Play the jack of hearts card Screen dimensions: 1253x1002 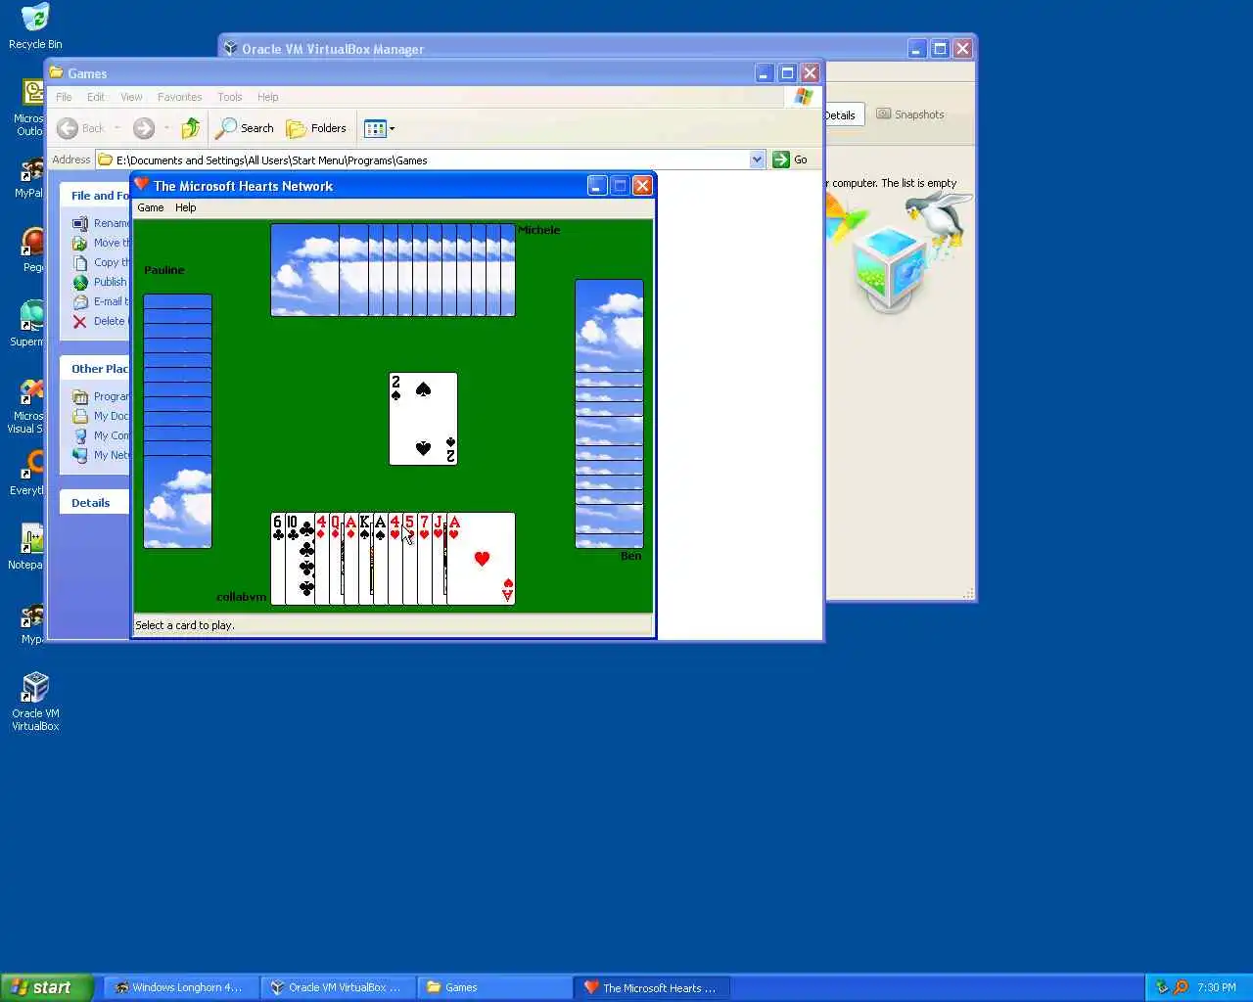click(439, 559)
